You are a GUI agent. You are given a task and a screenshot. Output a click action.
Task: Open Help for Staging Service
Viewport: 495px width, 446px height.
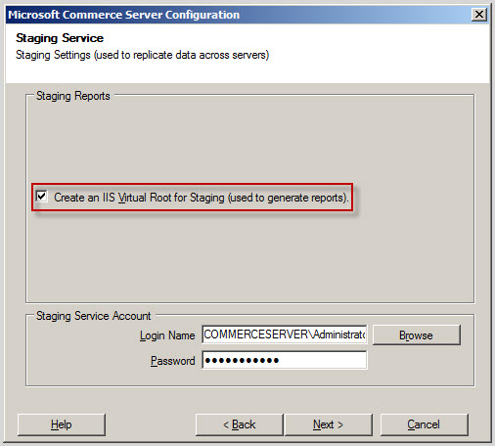tap(62, 424)
